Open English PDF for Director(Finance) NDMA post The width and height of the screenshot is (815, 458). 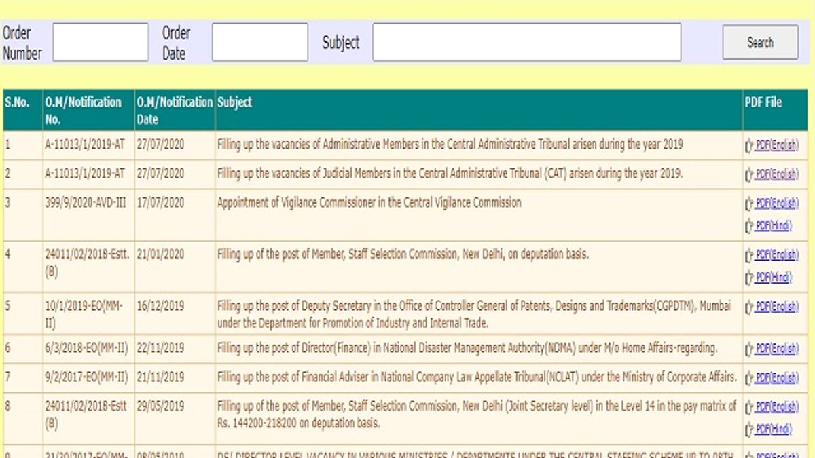[x=776, y=349]
